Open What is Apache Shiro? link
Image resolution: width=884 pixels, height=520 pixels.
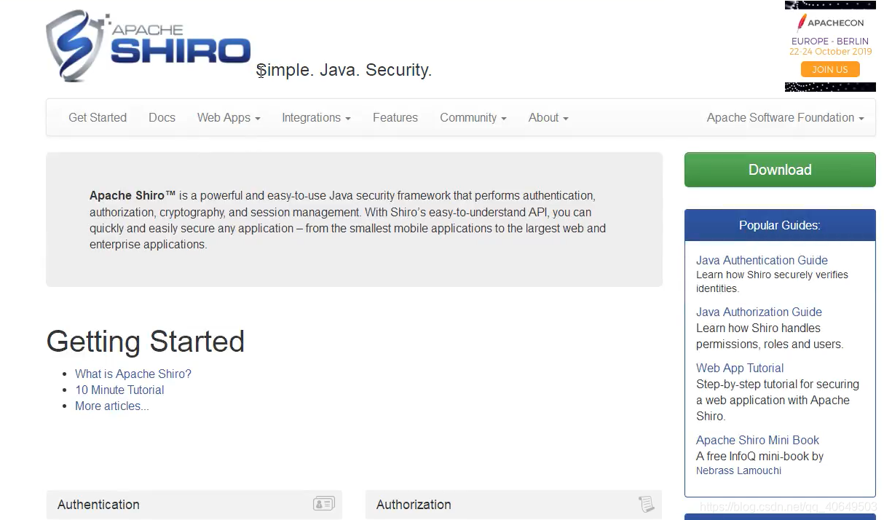point(133,374)
